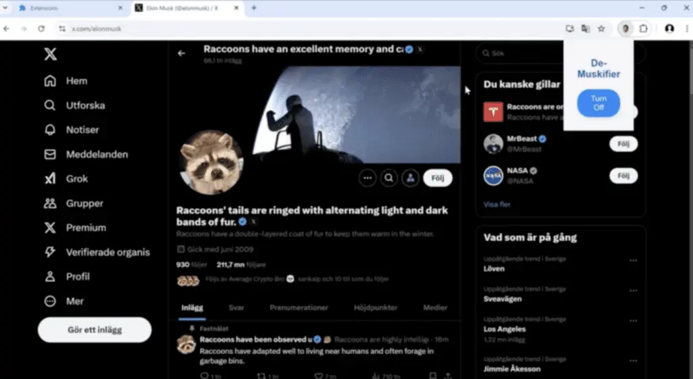
Task: Open Grupper communities
Action: (73, 203)
